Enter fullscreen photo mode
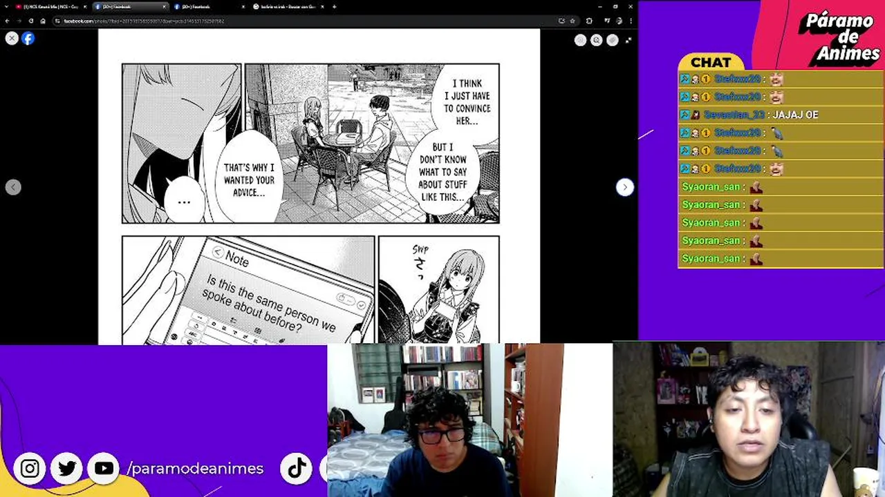885x497 pixels. (628, 40)
